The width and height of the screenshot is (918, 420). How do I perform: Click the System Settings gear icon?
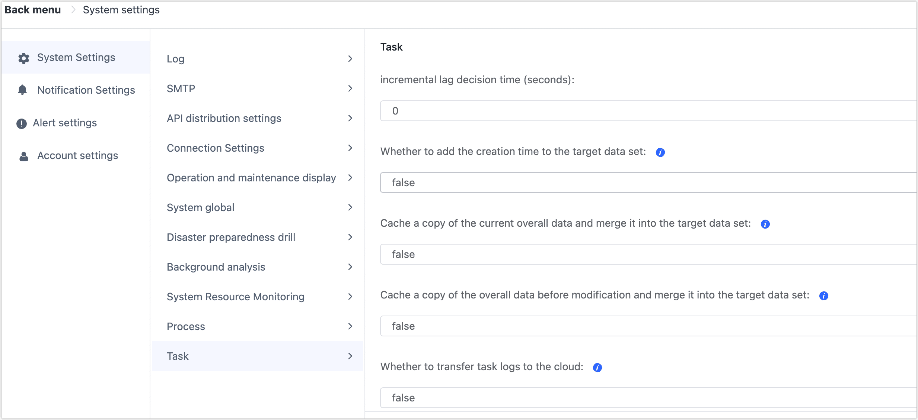point(23,58)
